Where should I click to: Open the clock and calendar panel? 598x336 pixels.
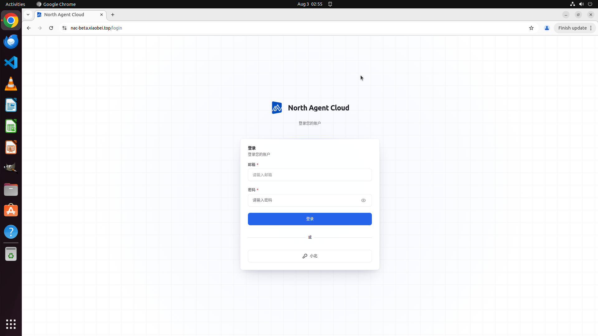click(x=310, y=4)
